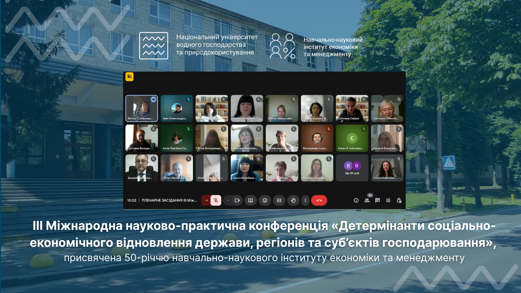Image resolution: width=521 pixels, height=293 pixels.
Task: Open the in-call chat panel
Action: tap(377, 201)
